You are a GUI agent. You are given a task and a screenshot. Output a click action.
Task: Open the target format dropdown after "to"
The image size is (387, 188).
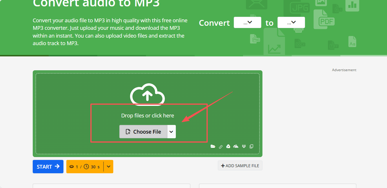click(291, 23)
